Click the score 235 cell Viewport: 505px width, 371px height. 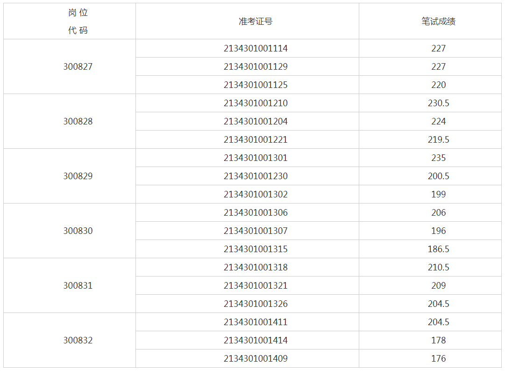[438, 158]
